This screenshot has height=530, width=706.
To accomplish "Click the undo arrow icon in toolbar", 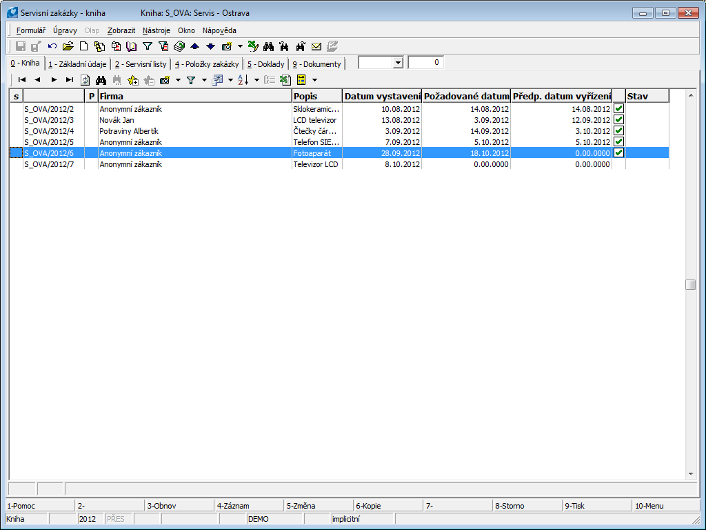I will pyautogui.click(x=52, y=46).
